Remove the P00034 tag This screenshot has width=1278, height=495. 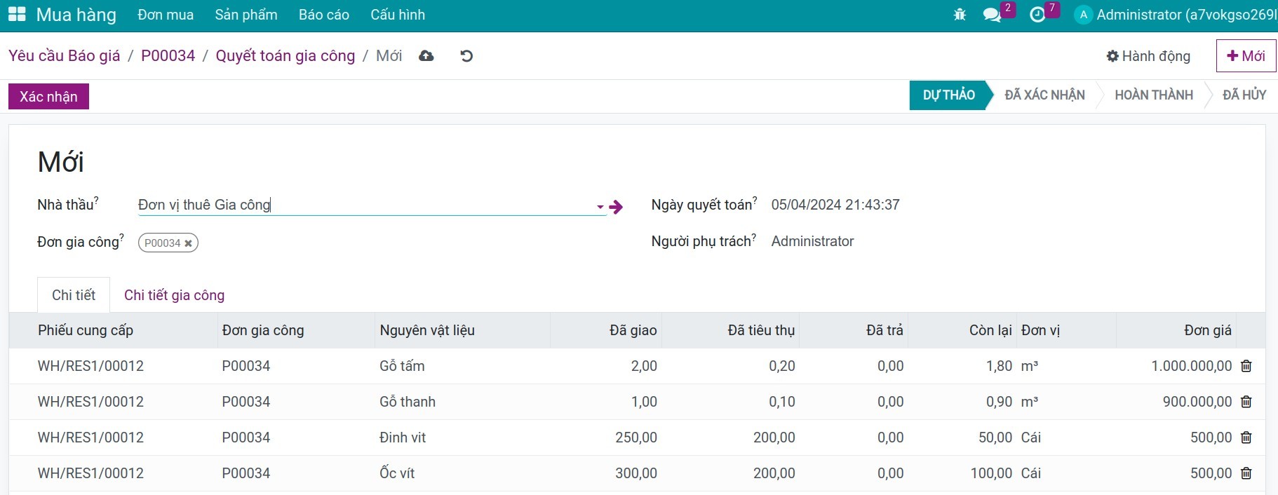point(188,243)
